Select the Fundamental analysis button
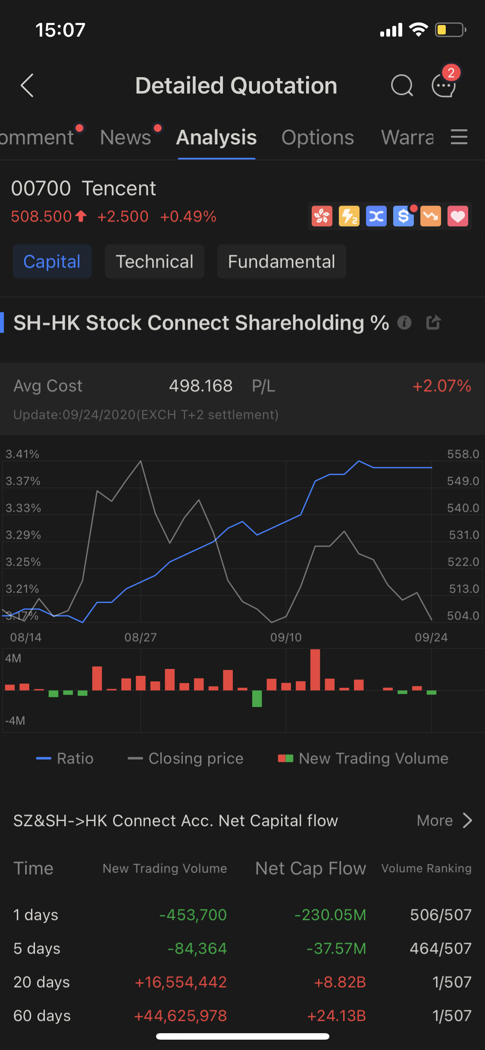The height and width of the screenshot is (1050, 485). coord(281,261)
